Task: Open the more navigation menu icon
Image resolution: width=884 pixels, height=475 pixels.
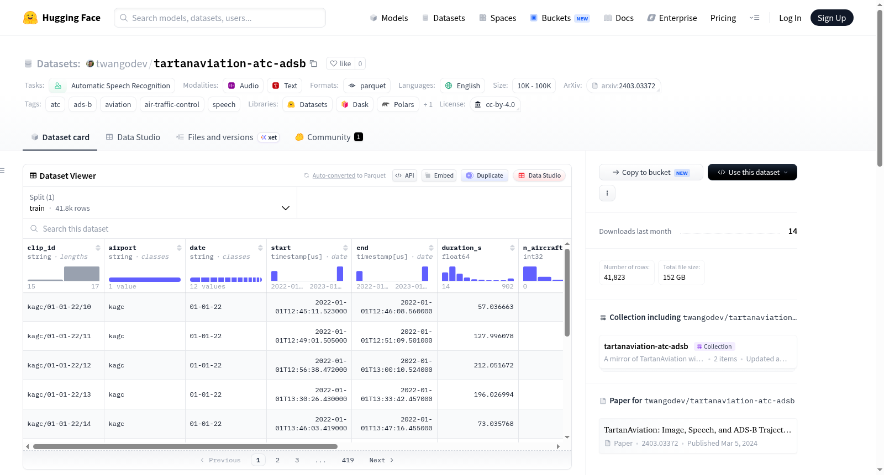Action: (x=754, y=18)
